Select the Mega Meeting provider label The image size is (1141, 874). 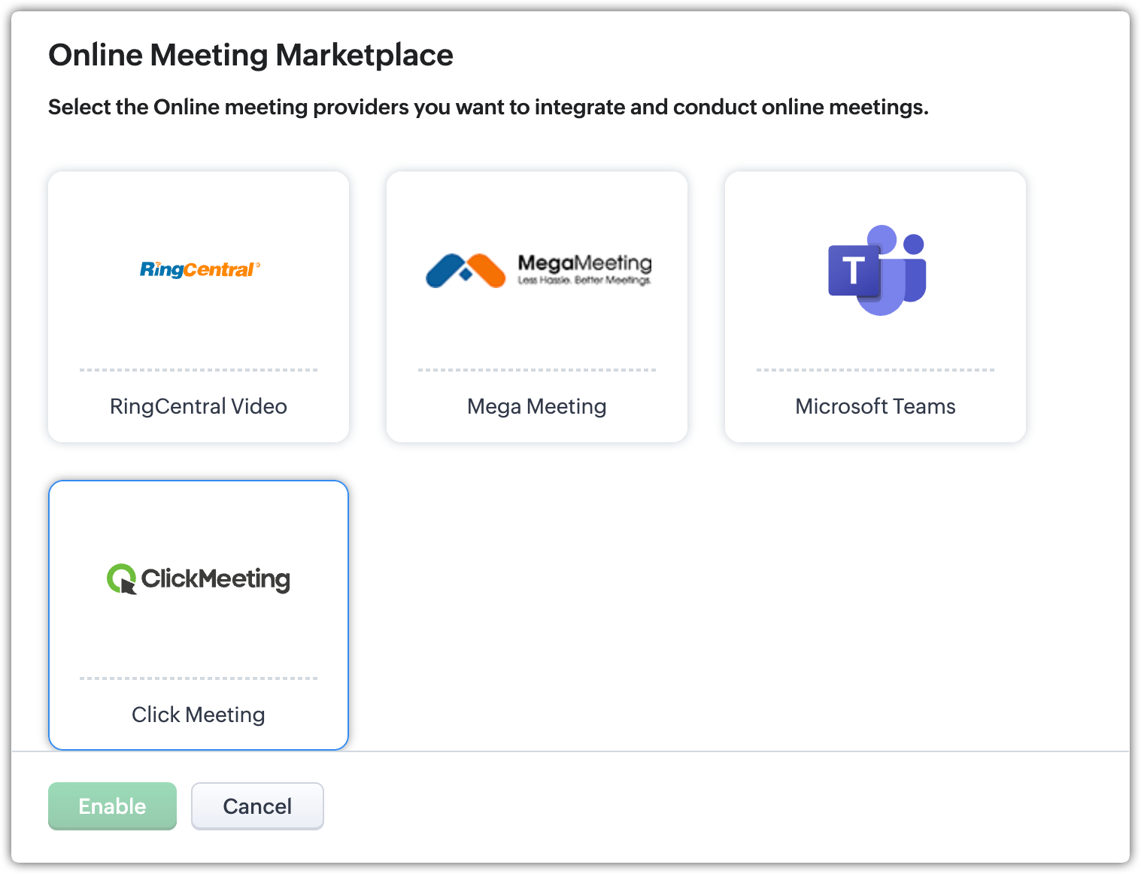coord(536,406)
